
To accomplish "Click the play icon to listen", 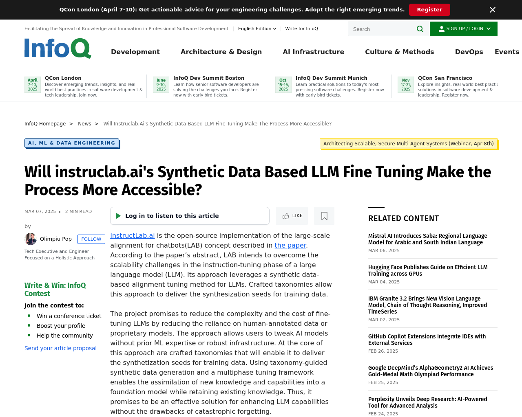I will 118,216.
